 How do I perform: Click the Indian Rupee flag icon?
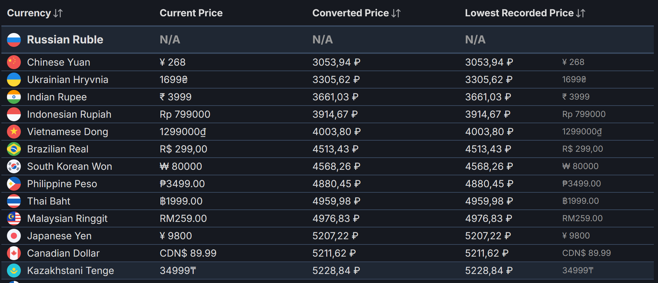pyautogui.click(x=14, y=97)
